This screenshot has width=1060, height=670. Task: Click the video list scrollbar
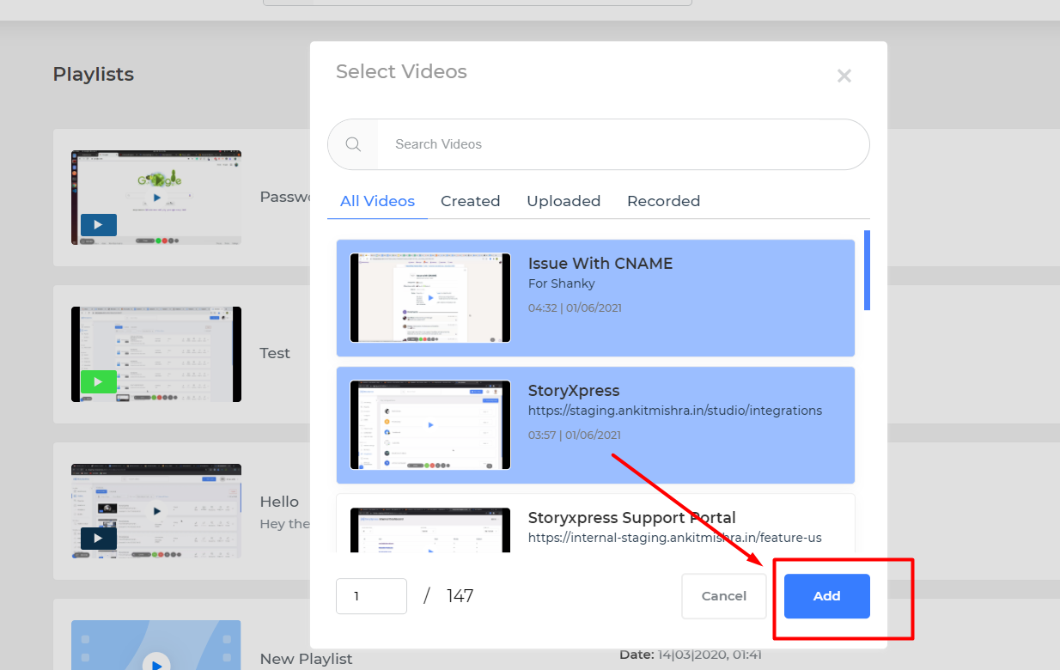[867, 270]
